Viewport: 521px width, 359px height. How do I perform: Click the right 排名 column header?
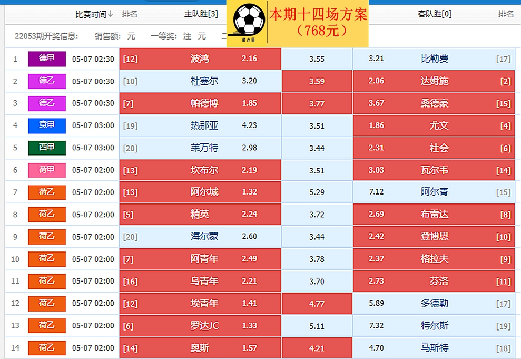pos(506,14)
